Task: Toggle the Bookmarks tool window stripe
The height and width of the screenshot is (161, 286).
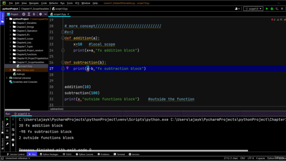Action: [2, 127]
